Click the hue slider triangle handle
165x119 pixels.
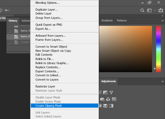(155, 69)
